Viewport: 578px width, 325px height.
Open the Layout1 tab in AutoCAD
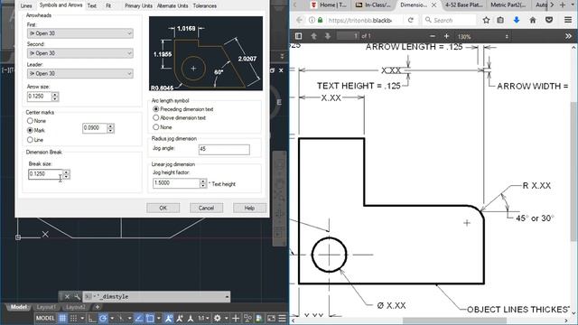46,307
